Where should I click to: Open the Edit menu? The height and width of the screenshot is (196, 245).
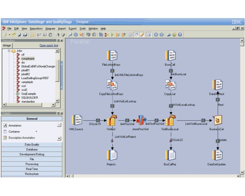[x=16, y=29]
